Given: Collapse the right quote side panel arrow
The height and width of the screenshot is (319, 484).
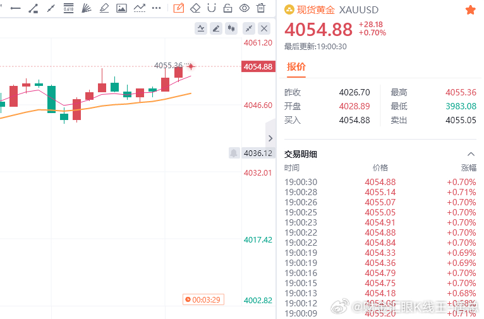Looking at the screenshot, I should tap(270, 138).
